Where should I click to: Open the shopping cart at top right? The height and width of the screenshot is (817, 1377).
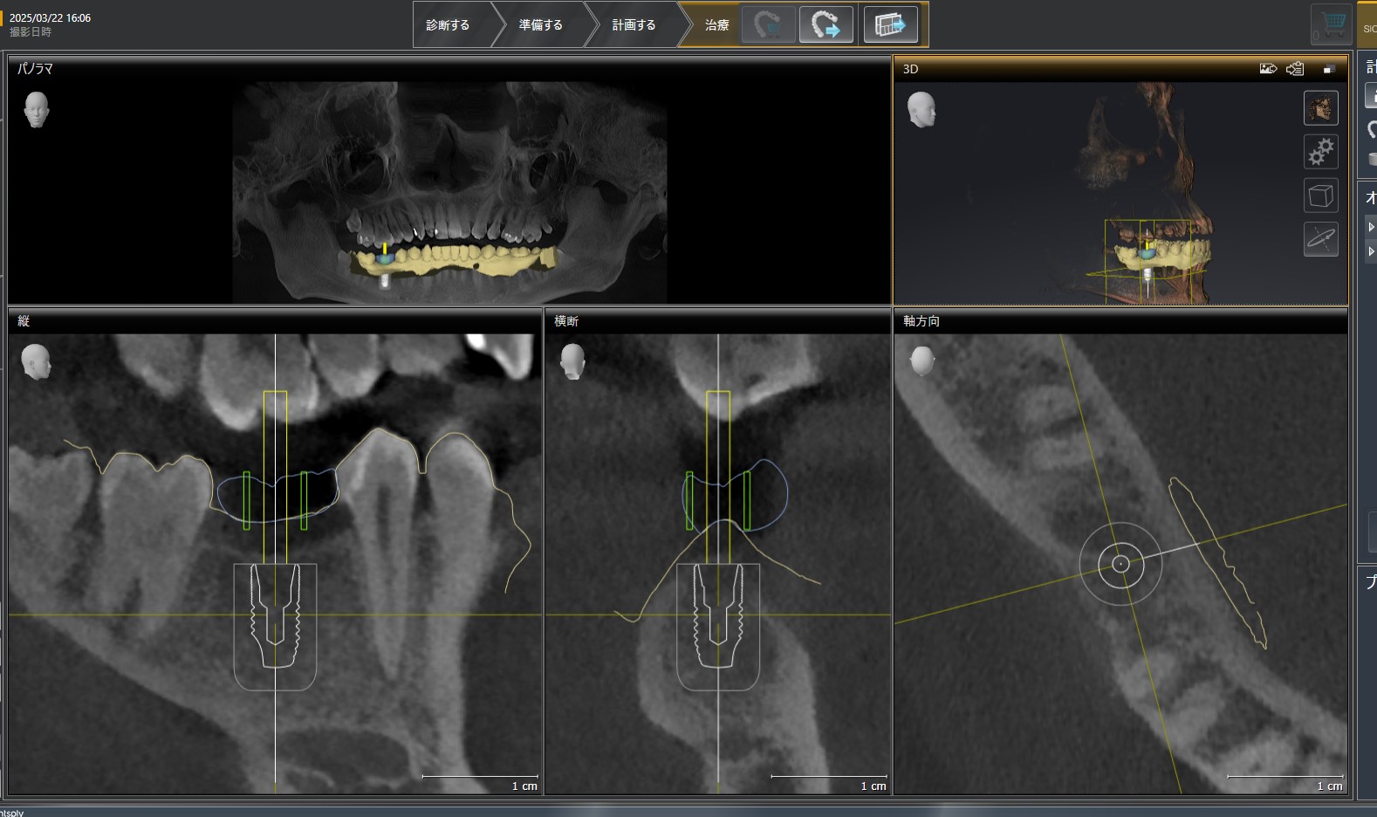1332,24
